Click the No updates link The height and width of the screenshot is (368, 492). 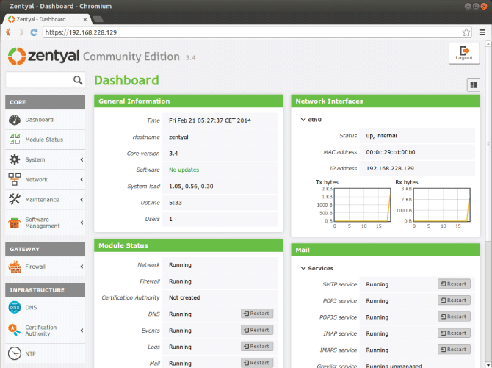coord(184,170)
